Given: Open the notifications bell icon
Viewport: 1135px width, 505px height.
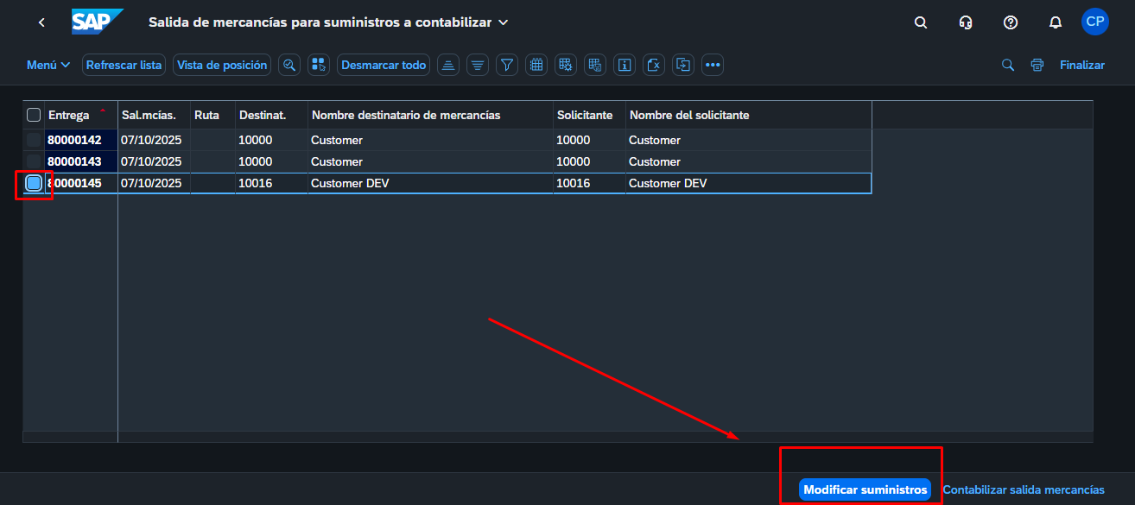Looking at the screenshot, I should 1055,22.
